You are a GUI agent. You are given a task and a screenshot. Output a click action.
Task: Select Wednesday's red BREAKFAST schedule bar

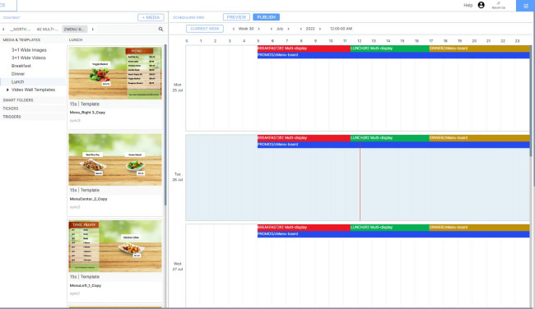[304, 228]
